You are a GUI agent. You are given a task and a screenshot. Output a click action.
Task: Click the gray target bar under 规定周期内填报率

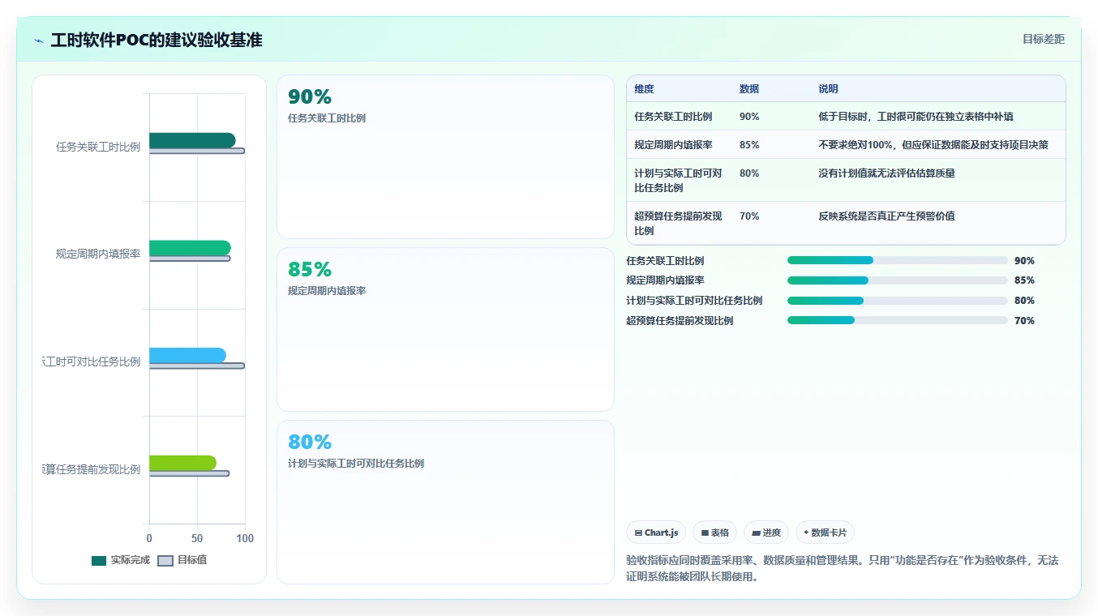click(190, 259)
